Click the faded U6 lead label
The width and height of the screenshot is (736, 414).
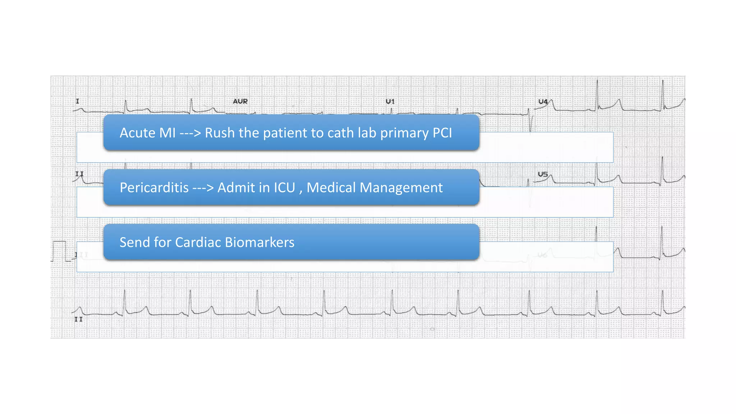point(542,255)
